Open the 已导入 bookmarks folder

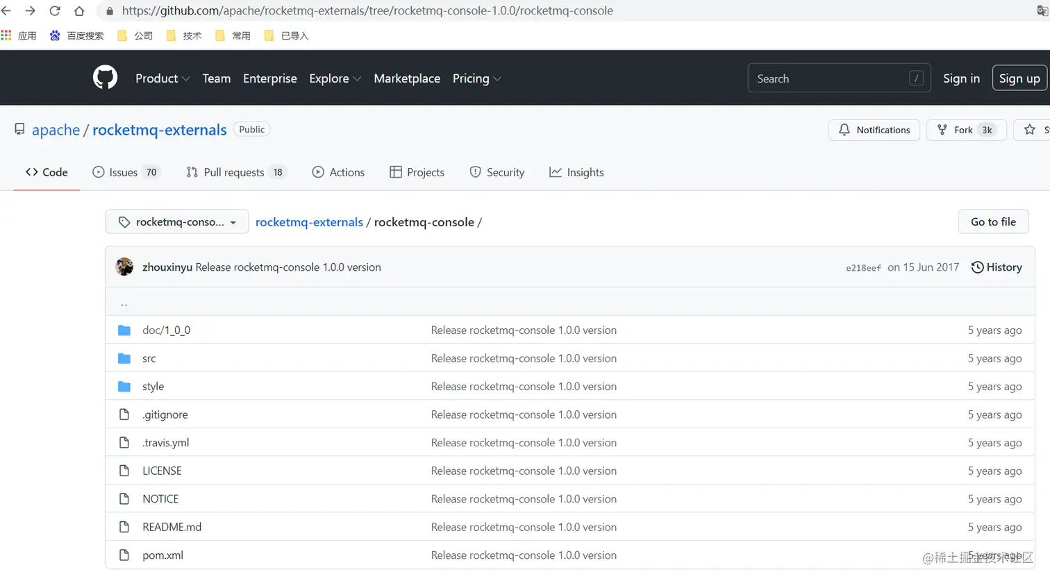click(286, 35)
